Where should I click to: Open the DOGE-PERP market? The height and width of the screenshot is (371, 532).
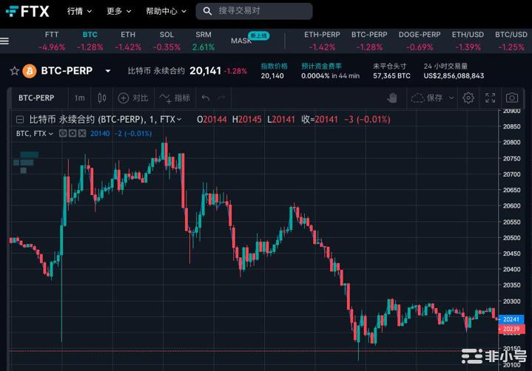click(420, 41)
